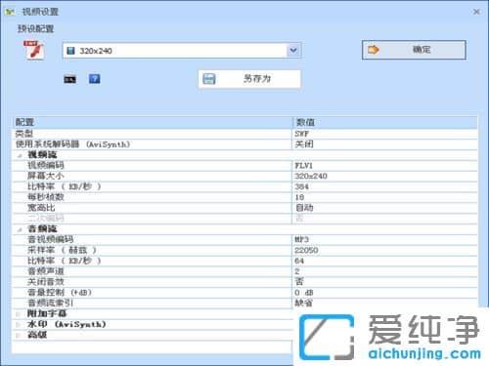The width and height of the screenshot is (489, 366).
Task: Select the 视频编码 row
Action: pyautogui.click(x=245, y=165)
